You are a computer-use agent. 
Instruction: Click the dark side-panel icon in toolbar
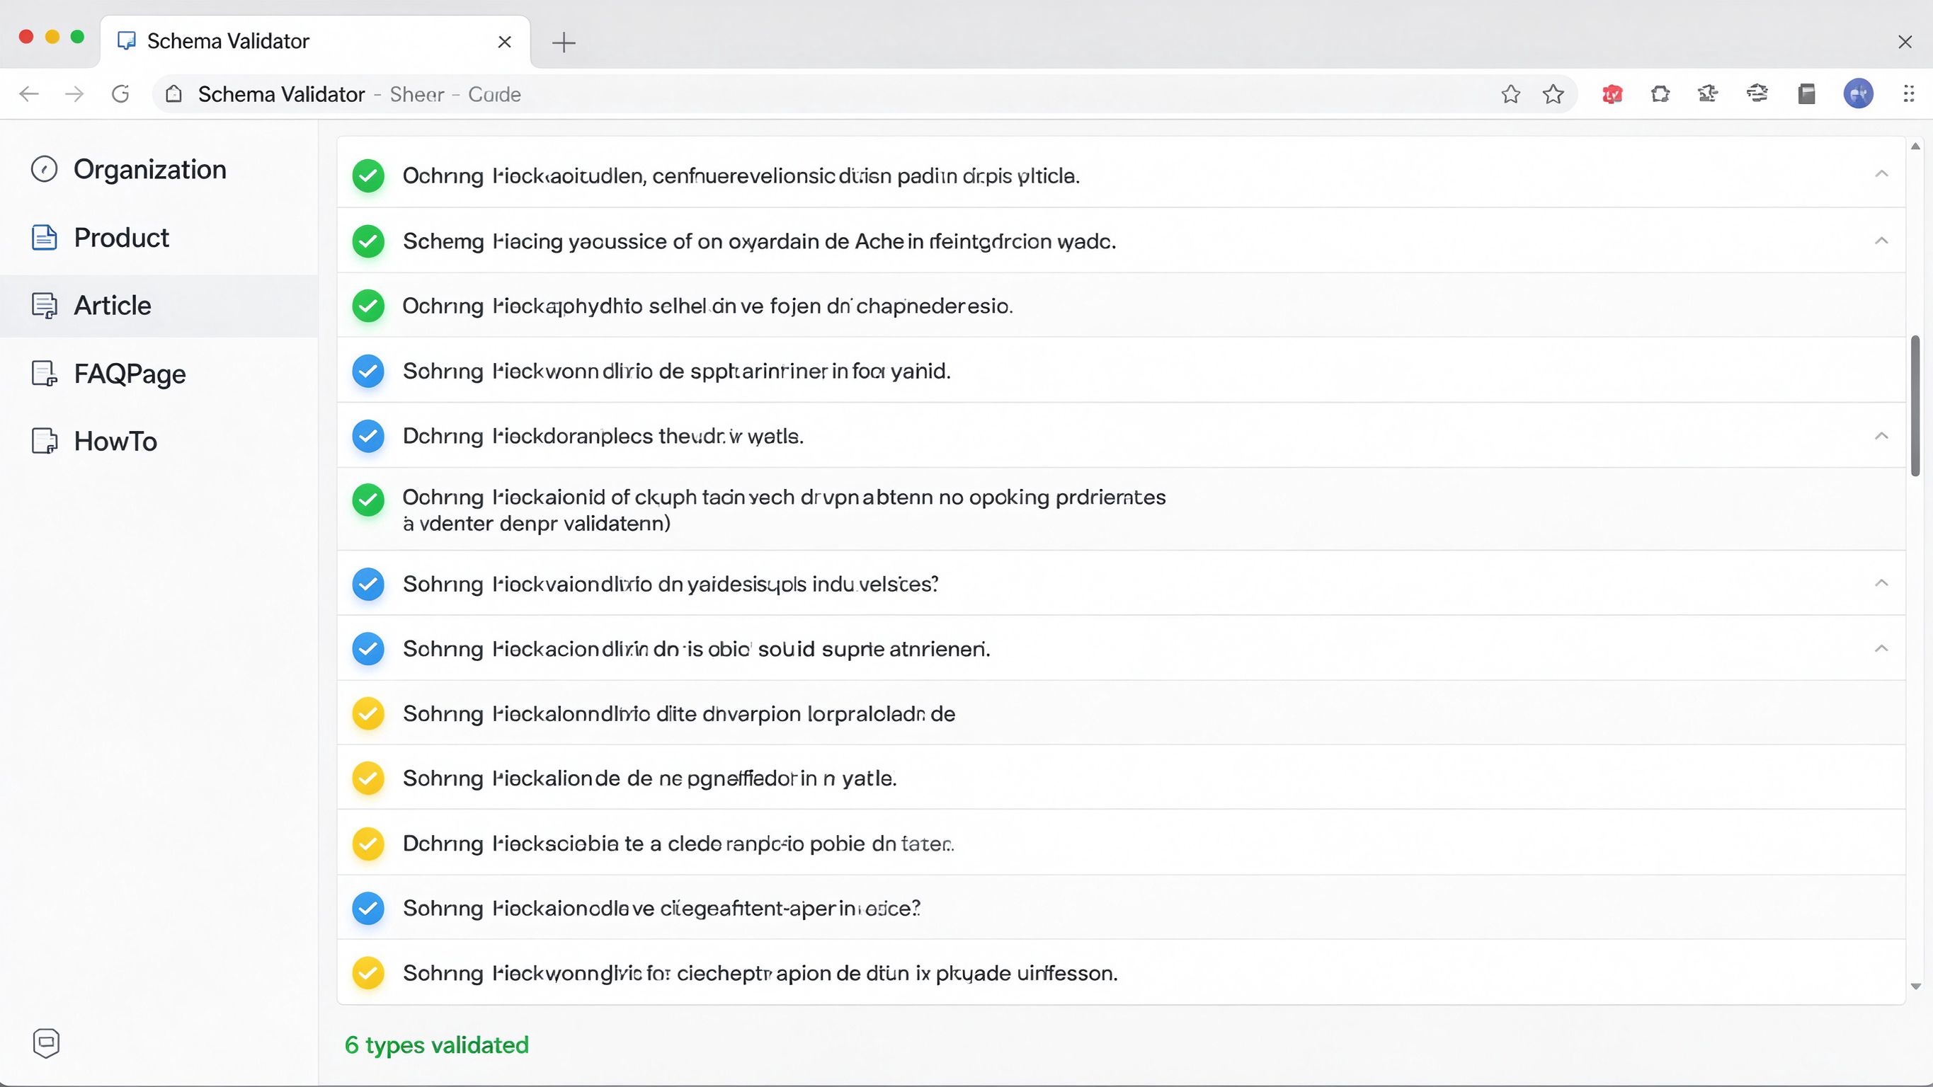(x=1806, y=94)
